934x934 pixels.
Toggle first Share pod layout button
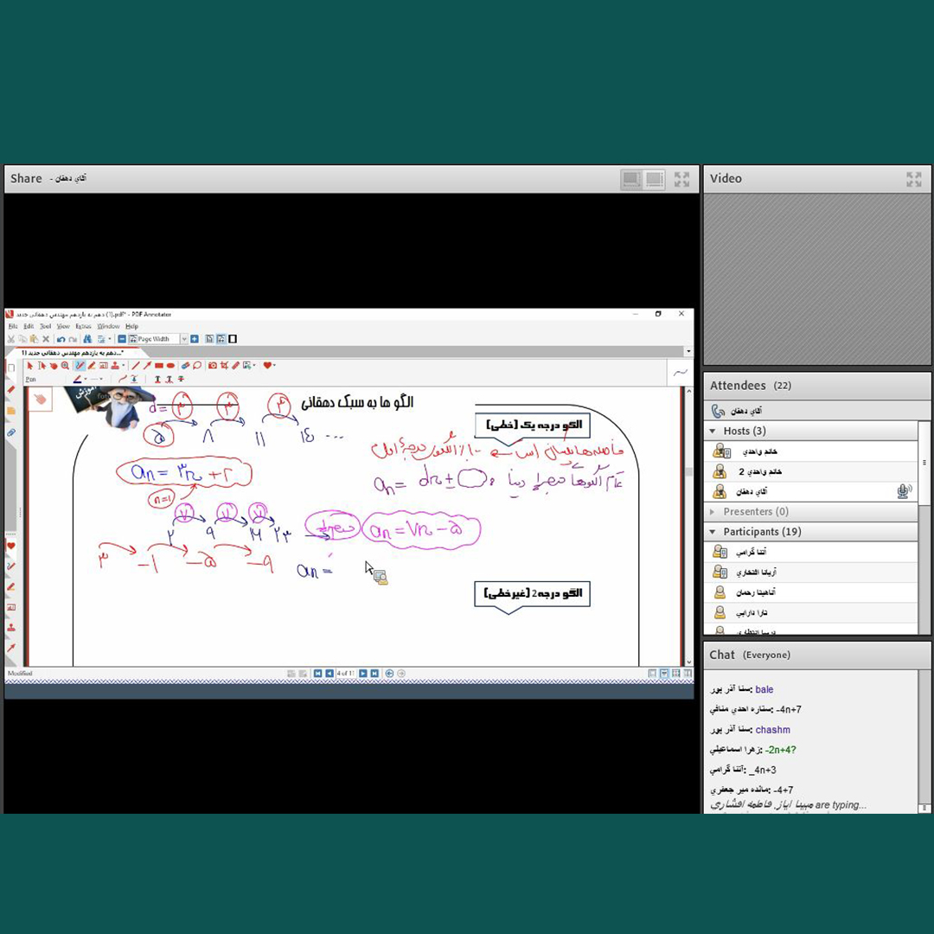tap(631, 179)
